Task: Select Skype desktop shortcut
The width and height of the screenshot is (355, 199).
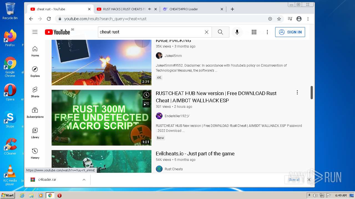Action: [x=10, y=120]
